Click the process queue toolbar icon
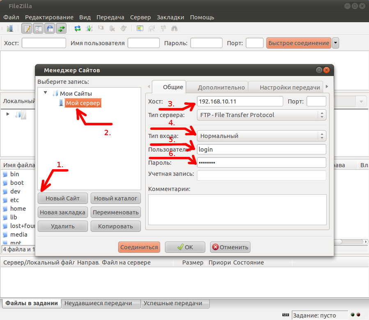This screenshot has width=369, height=320. (x=89, y=29)
